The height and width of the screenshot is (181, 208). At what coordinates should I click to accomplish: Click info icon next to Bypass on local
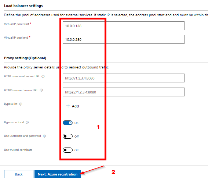tap(27, 123)
